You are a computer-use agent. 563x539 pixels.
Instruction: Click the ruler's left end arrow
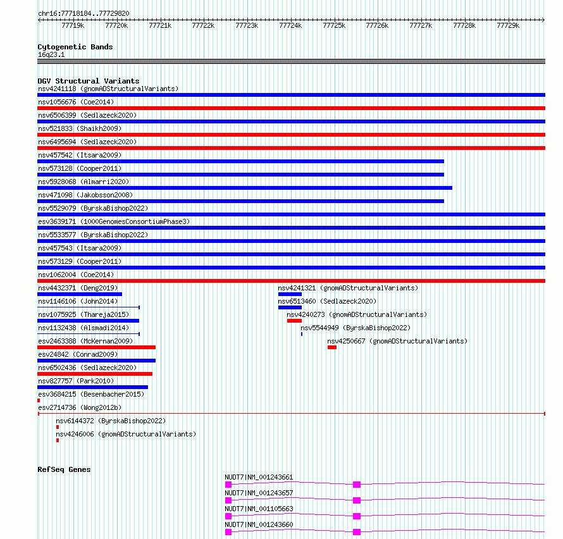coord(39,20)
